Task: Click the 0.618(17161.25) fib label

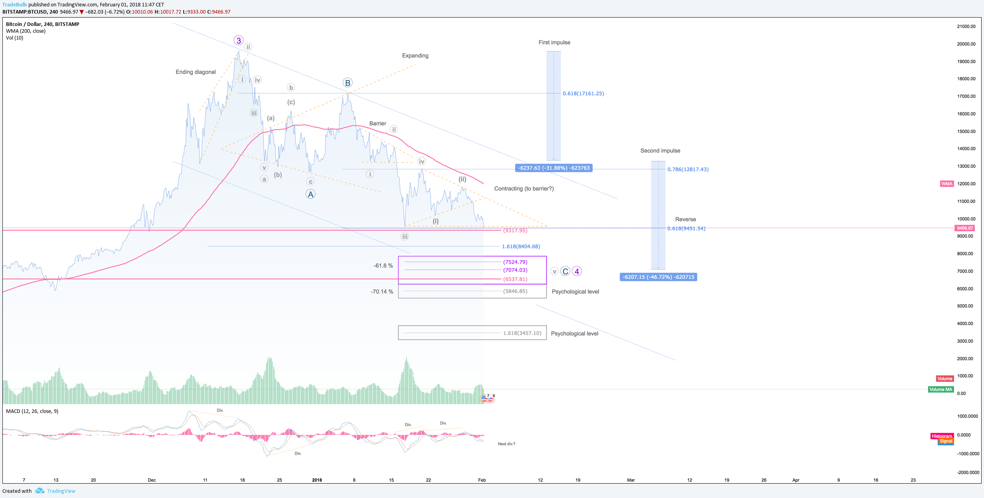Action: (x=583, y=93)
